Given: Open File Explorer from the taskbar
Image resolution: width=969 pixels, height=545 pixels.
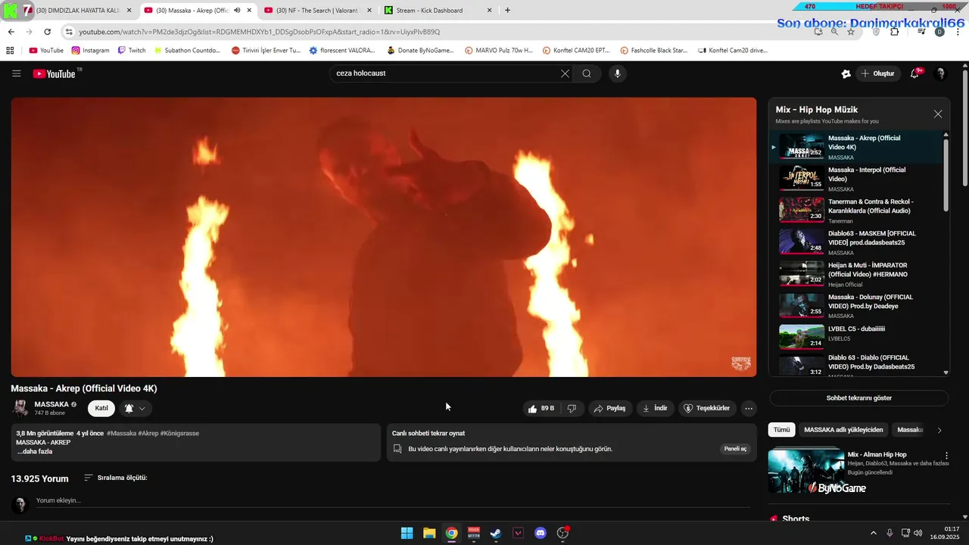Looking at the screenshot, I should [x=429, y=533].
